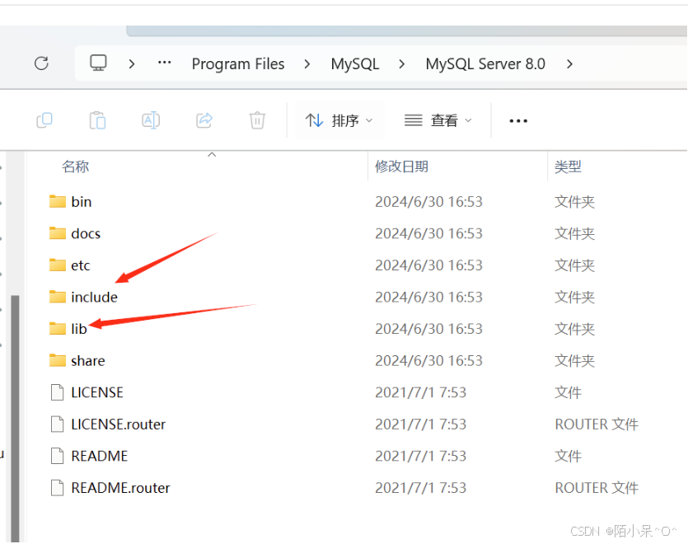Click the Paste toolbar icon
688x544 pixels.
[x=97, y=120]
